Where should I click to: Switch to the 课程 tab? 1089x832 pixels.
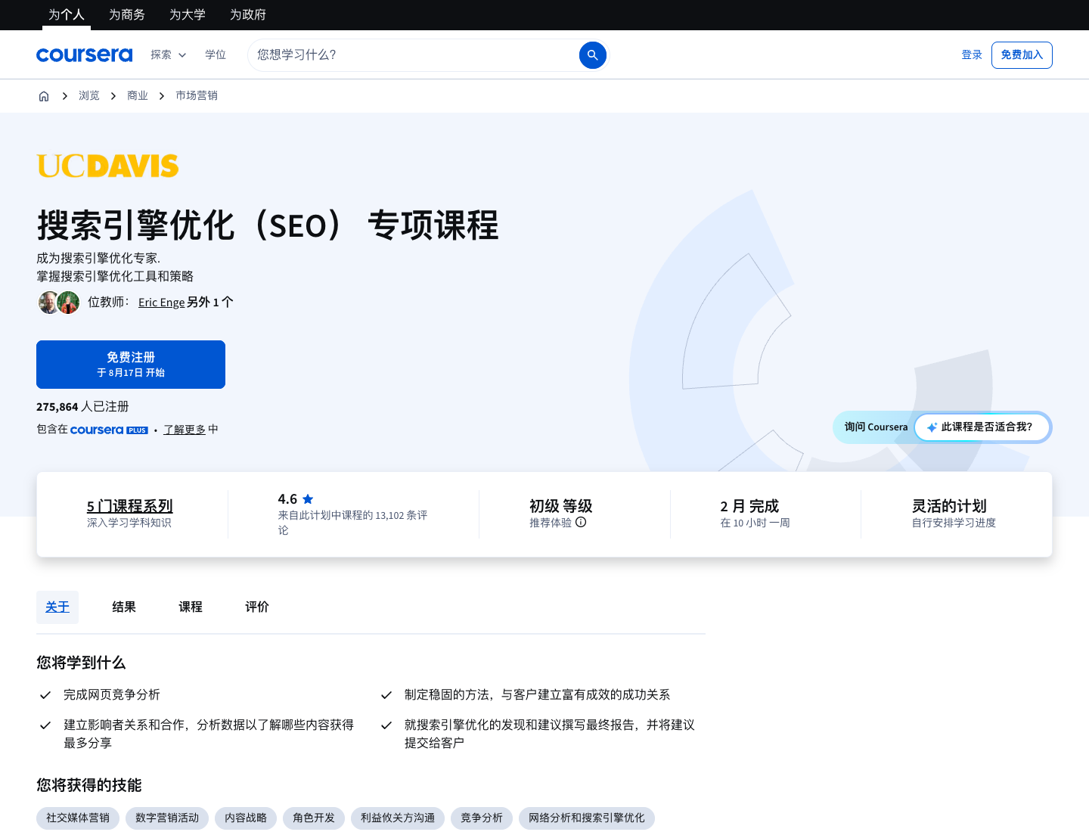191,607
